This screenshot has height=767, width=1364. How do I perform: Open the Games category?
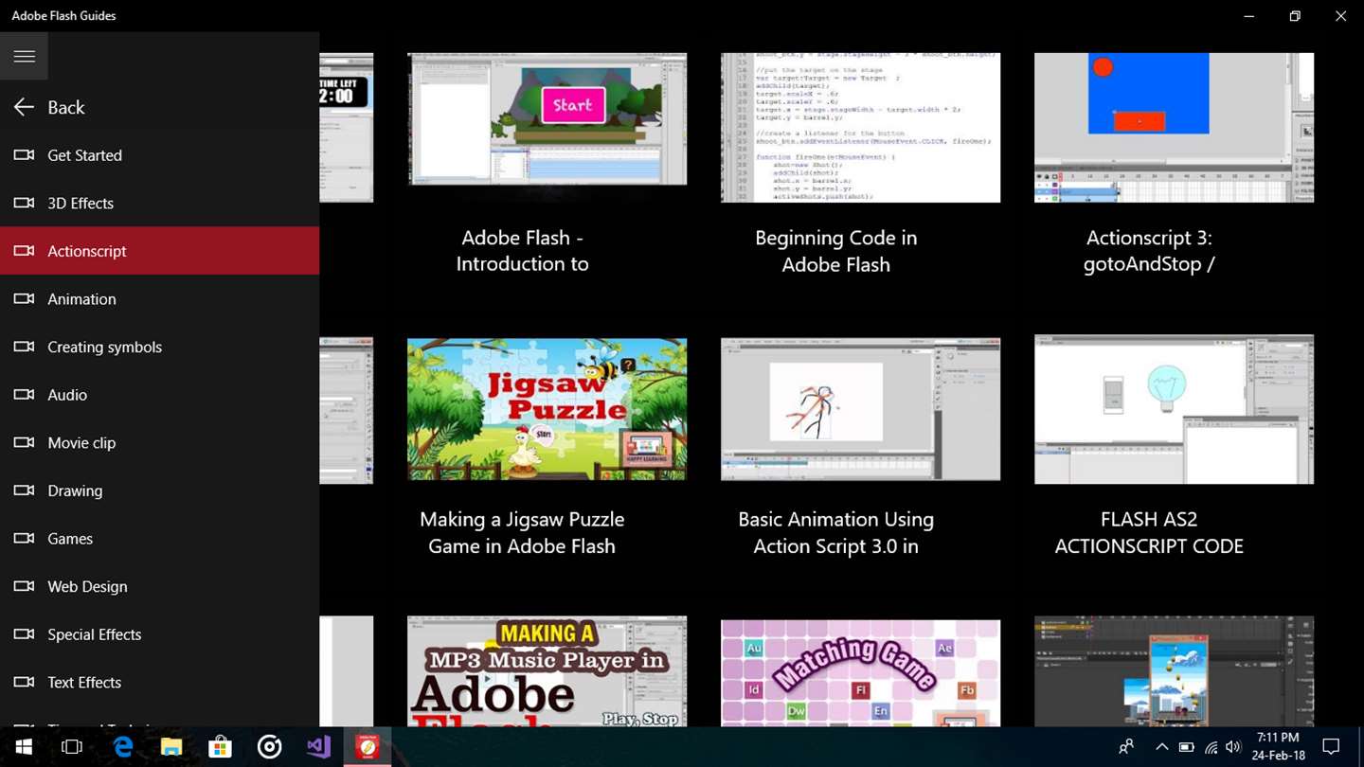point(160,539)
